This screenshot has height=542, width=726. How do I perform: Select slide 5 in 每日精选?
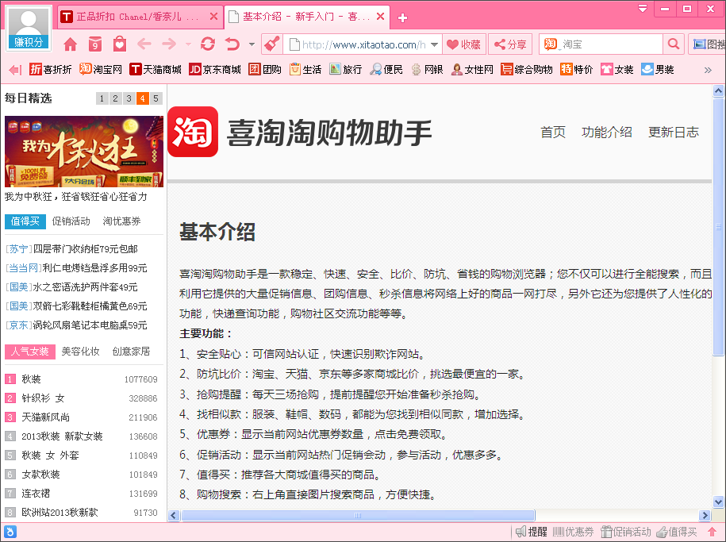156,98
